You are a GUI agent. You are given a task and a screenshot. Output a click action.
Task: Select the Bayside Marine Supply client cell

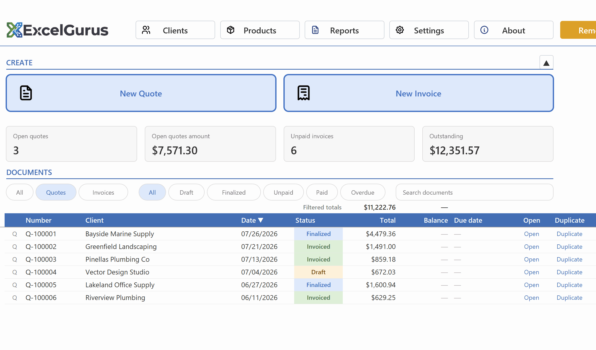tap(120, 234)
